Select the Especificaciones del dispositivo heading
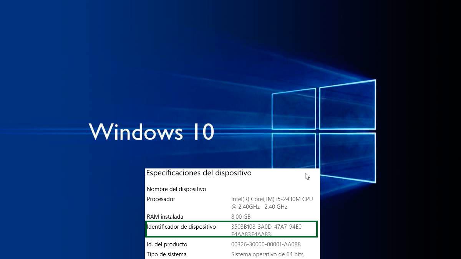Viewport: 461px width, 259px height. click(x=199, y=173)
